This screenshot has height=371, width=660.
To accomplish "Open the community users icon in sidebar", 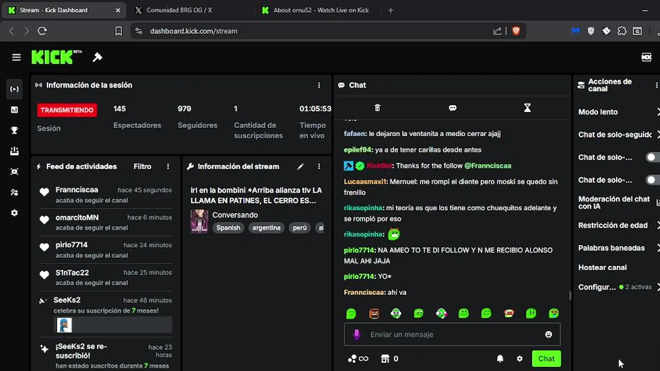I will pyautogui.click(x=14, y=192).
